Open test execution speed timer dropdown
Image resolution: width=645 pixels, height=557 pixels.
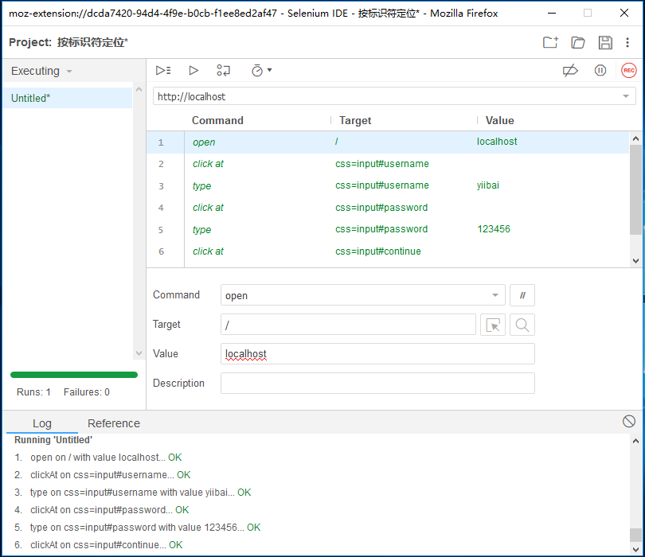[262, 70]
